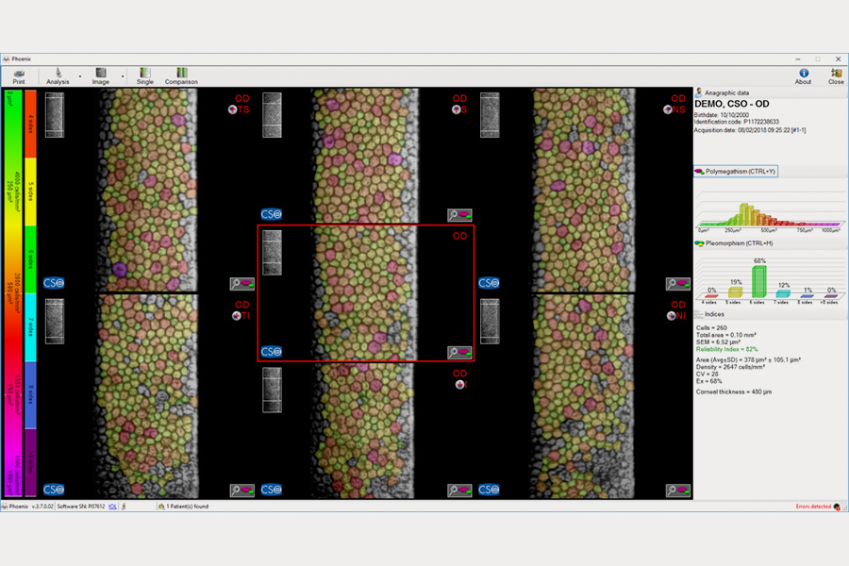Screen dimensions: 849x566
Task: Click the "1 Patient(s) found" status text
Action: pos(188,507)
